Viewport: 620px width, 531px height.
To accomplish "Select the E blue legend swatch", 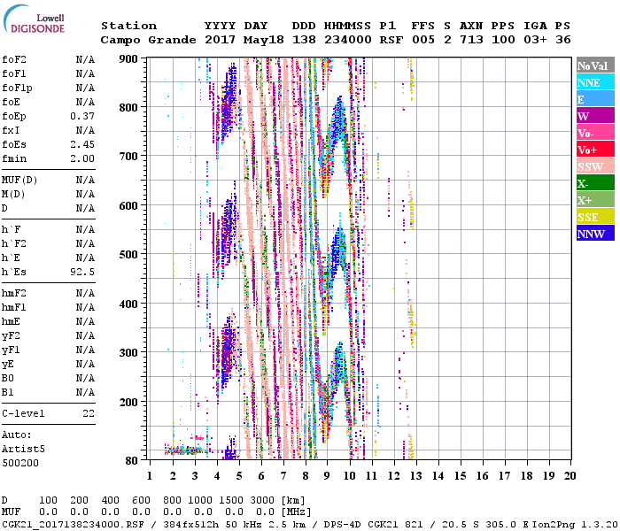I will click(595, 99).
